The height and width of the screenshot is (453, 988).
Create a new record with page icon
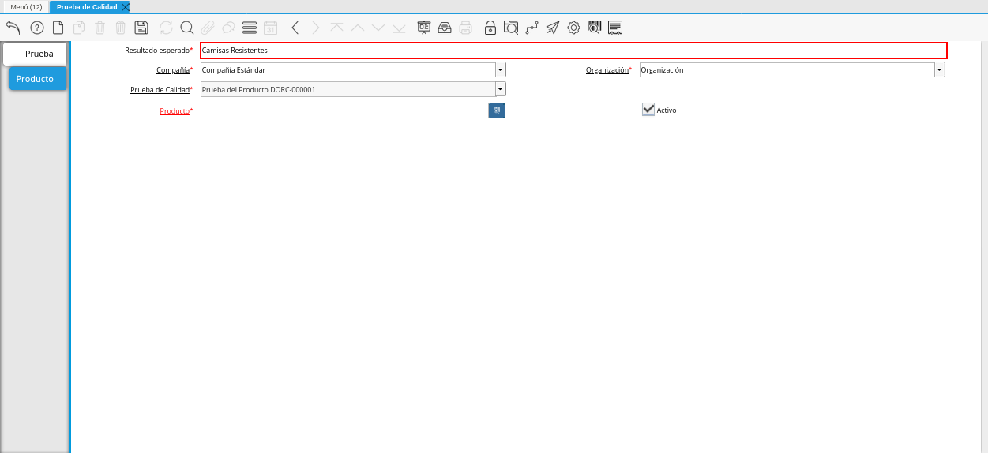(58, 28)
